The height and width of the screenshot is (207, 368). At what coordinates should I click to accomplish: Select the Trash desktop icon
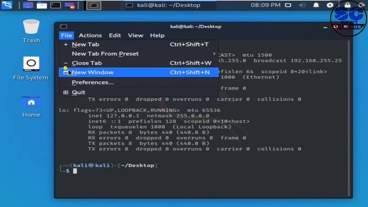pos(32,32)
